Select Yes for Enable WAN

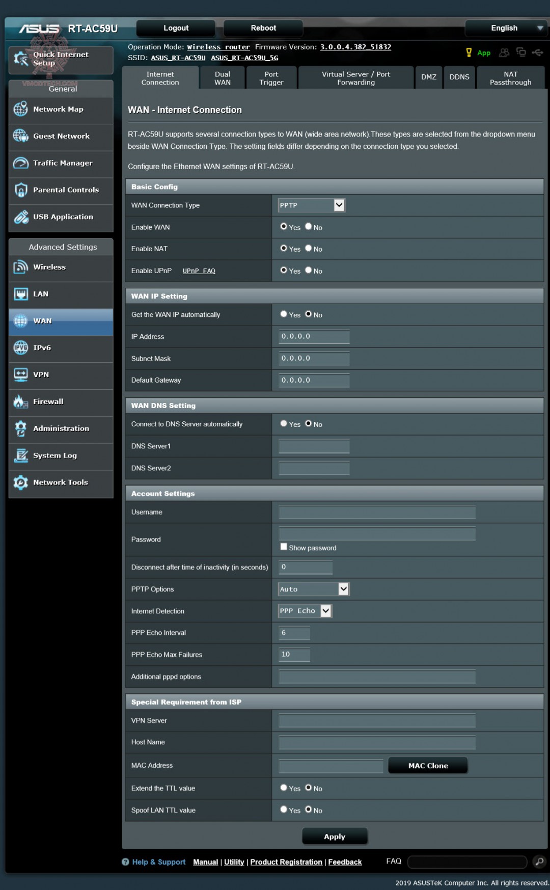tap(284, 227)
